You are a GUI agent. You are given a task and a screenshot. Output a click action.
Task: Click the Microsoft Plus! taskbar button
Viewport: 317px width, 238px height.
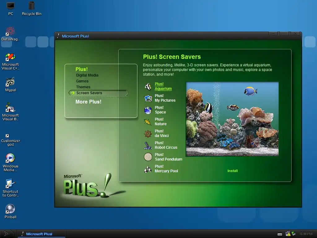point(41,234)
